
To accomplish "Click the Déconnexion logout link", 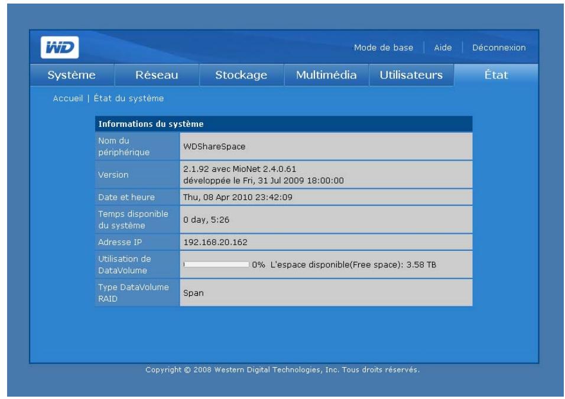I will pyautogui.click(x=499, y=47).
